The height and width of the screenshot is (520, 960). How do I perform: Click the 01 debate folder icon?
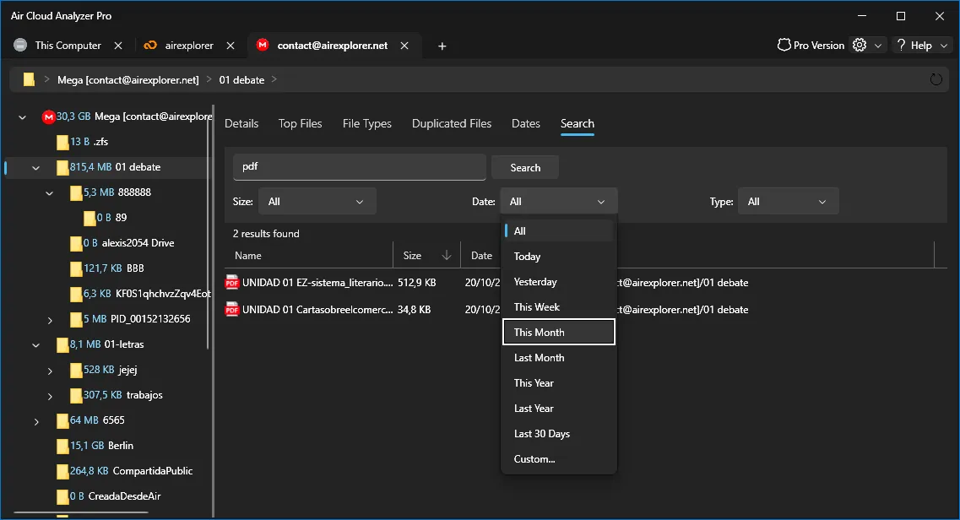tap(62, 167)
